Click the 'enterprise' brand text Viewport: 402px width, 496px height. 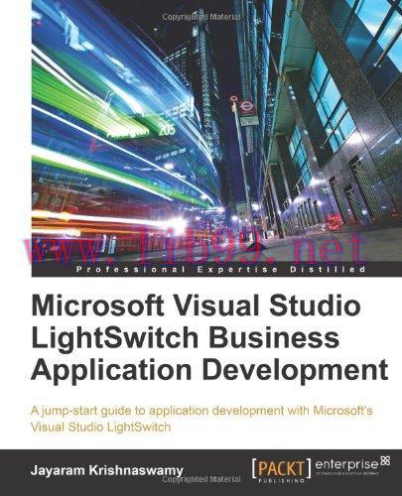pyautogui.click(x=346, y=464)
